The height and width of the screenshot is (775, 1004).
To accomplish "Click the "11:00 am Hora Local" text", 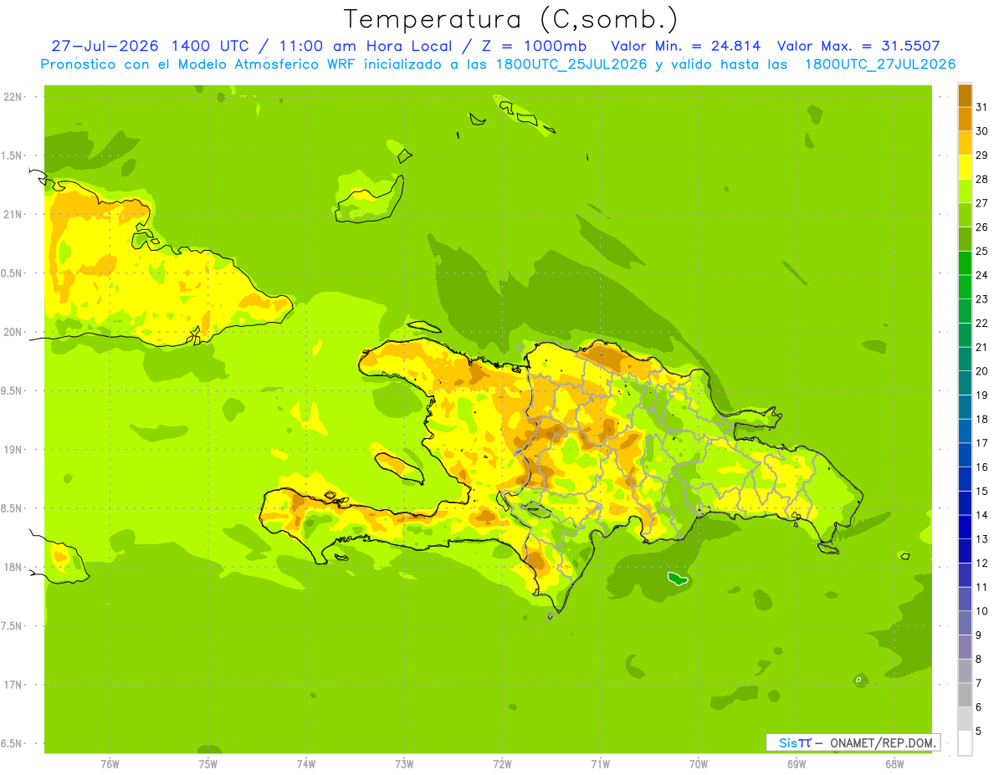I will 366,46.
